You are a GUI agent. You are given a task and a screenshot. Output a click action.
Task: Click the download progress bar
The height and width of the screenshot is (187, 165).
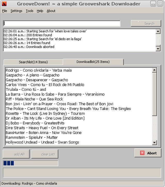(x=31, y=163)
